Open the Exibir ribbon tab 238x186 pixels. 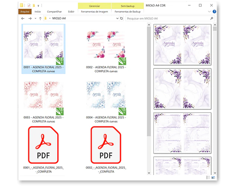(x=71, y=12)
